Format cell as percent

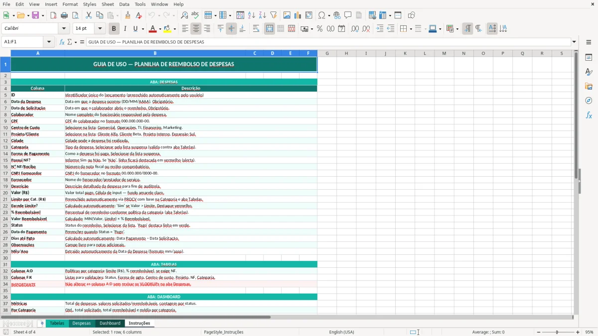(319, 29)
